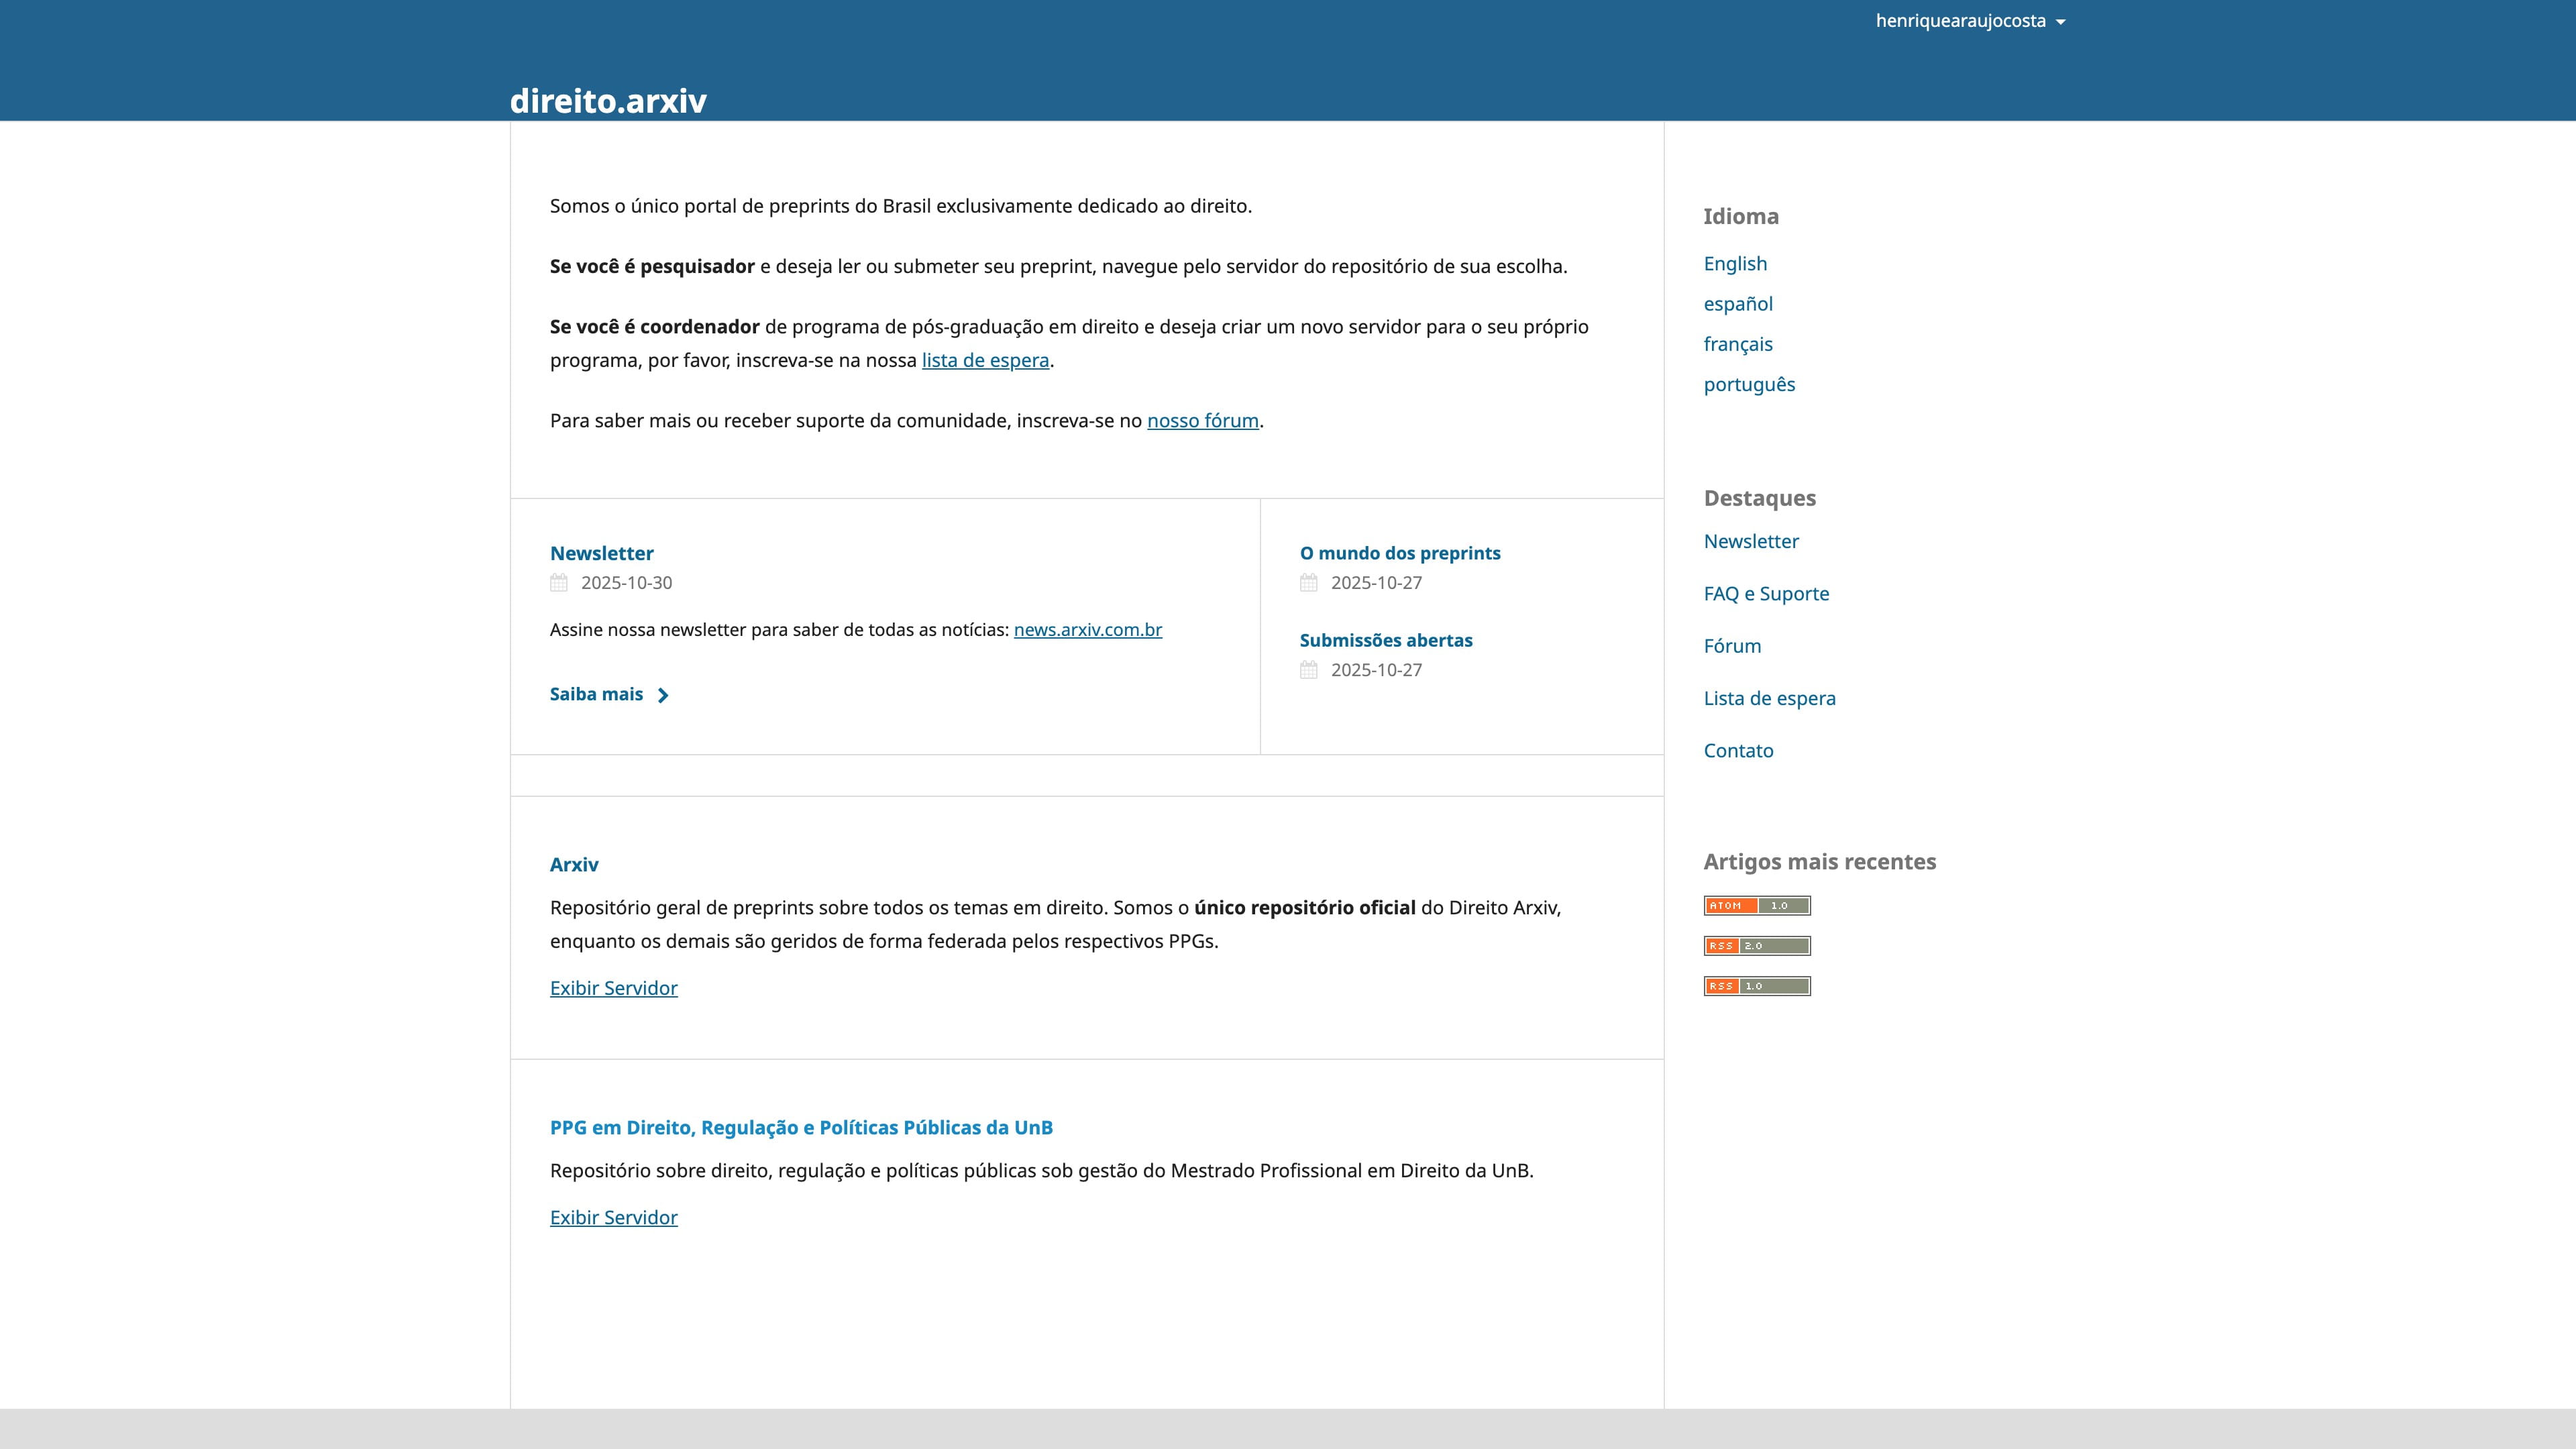Open FAQ e Suporte from Destaques

1765,593
